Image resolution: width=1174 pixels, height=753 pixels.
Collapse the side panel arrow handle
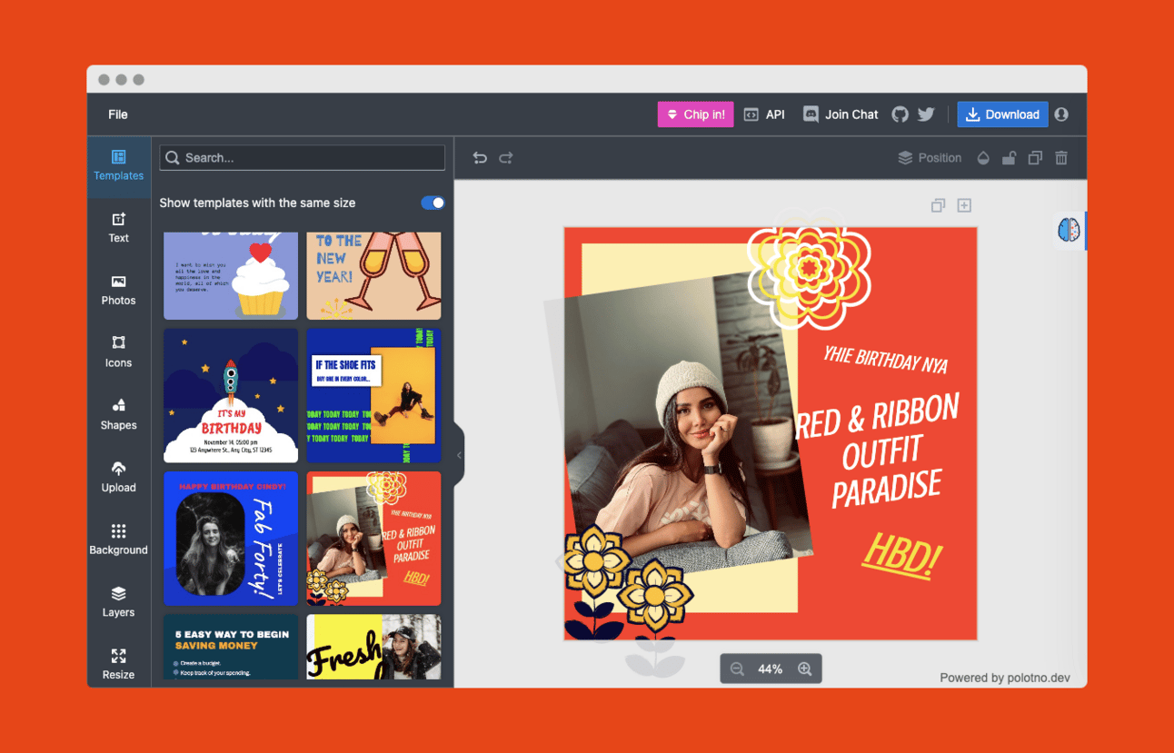tap(459, 455)
